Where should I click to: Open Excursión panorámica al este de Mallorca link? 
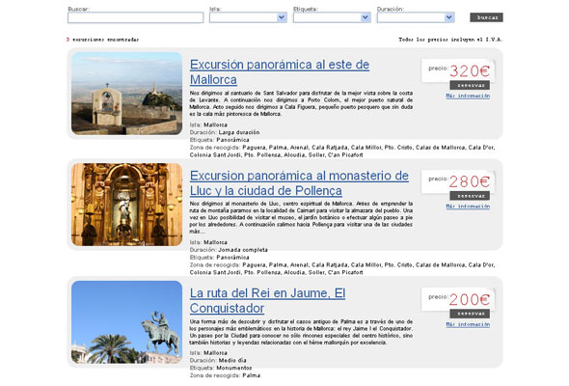click(x=280, y=72)
